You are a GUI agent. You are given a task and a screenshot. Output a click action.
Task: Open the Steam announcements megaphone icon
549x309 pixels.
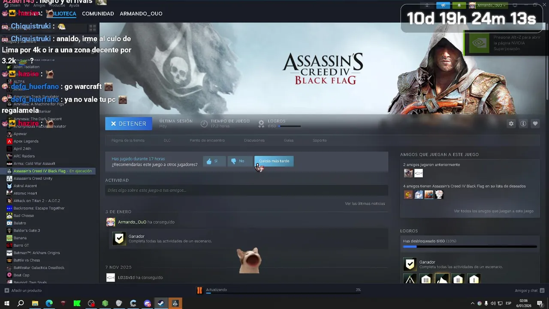[443, 5]
